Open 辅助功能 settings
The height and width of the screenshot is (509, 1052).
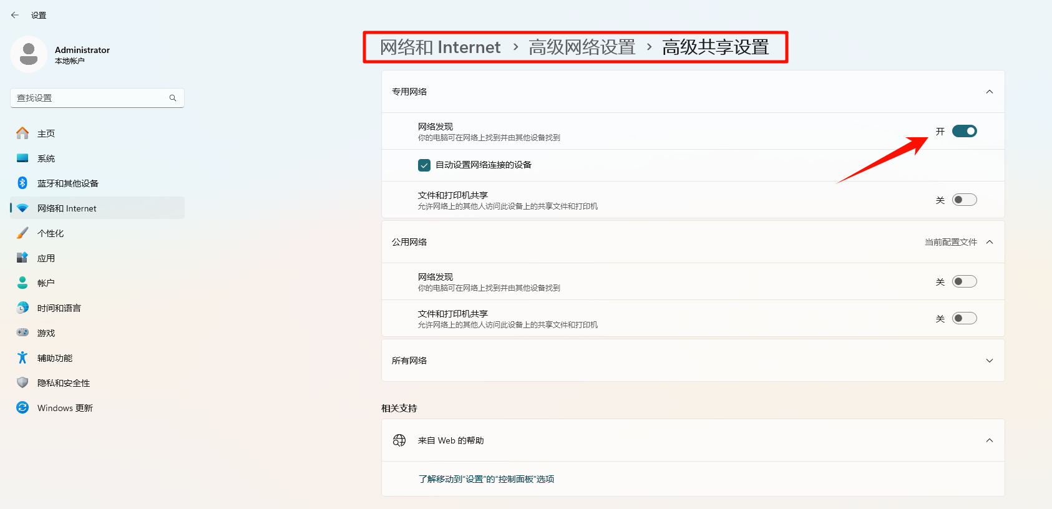coord(97,357)
